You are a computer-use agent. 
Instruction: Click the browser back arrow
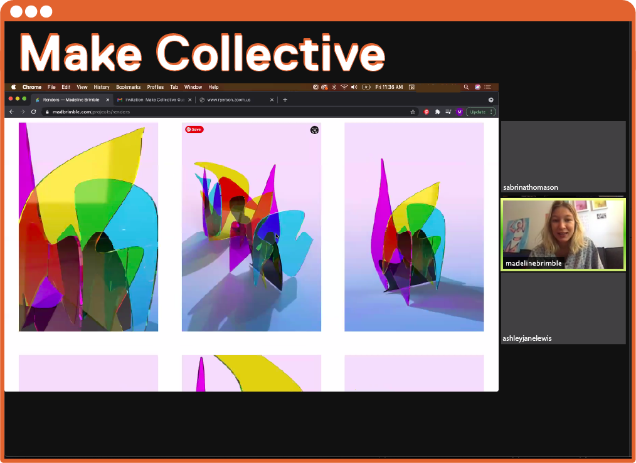[11, 112]
